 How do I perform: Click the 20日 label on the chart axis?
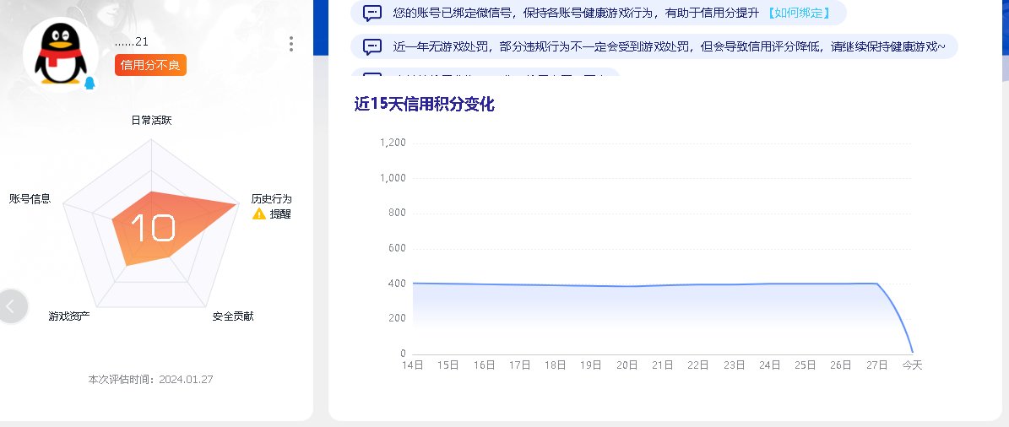click(627, 365)
